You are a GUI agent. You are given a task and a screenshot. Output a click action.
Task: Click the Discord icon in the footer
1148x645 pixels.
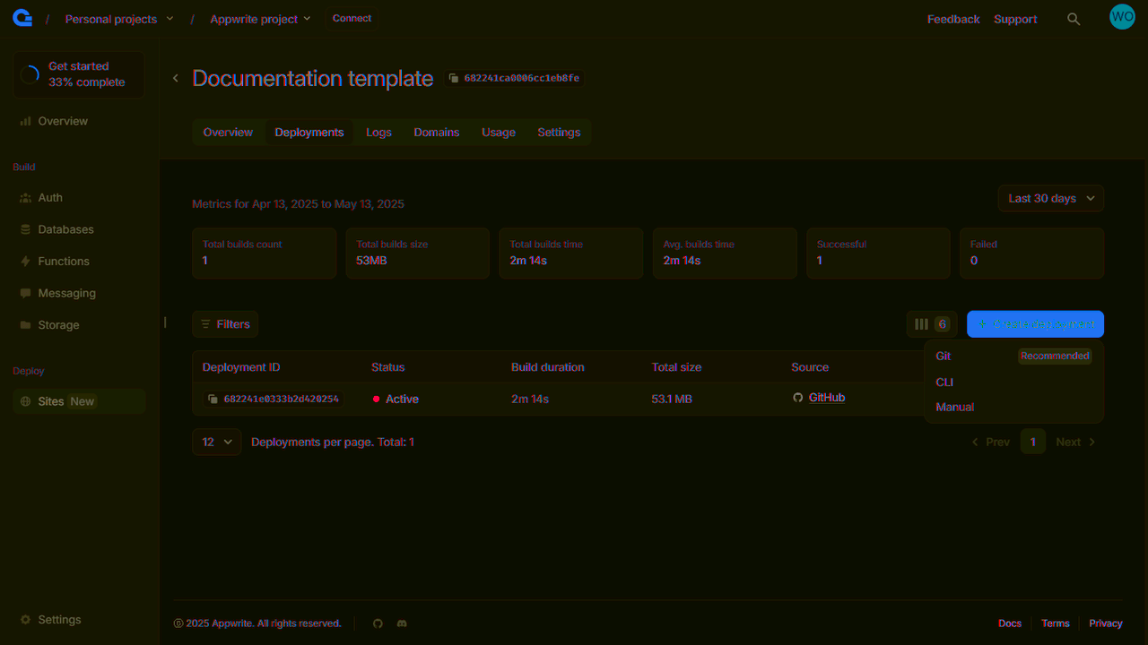pos(401,623)
